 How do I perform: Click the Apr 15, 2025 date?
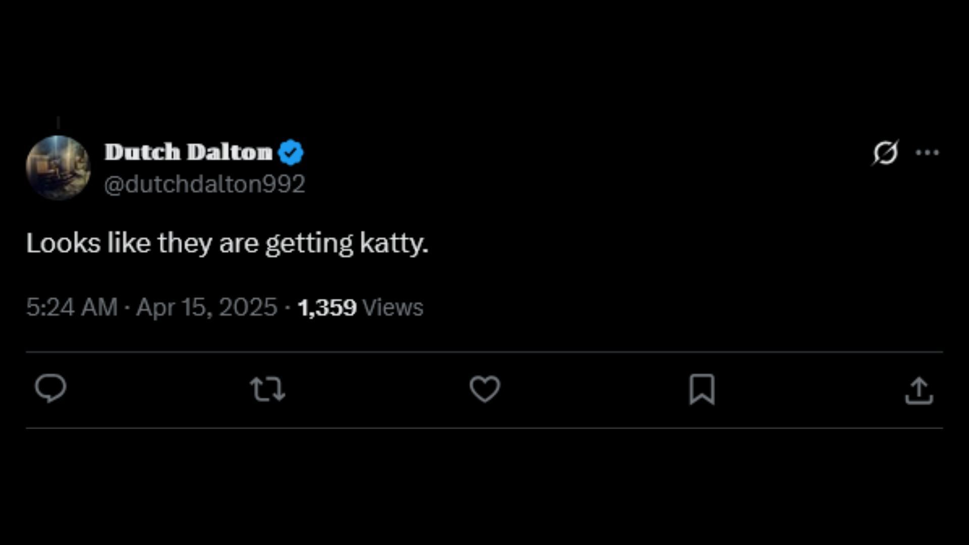[207, 307]
